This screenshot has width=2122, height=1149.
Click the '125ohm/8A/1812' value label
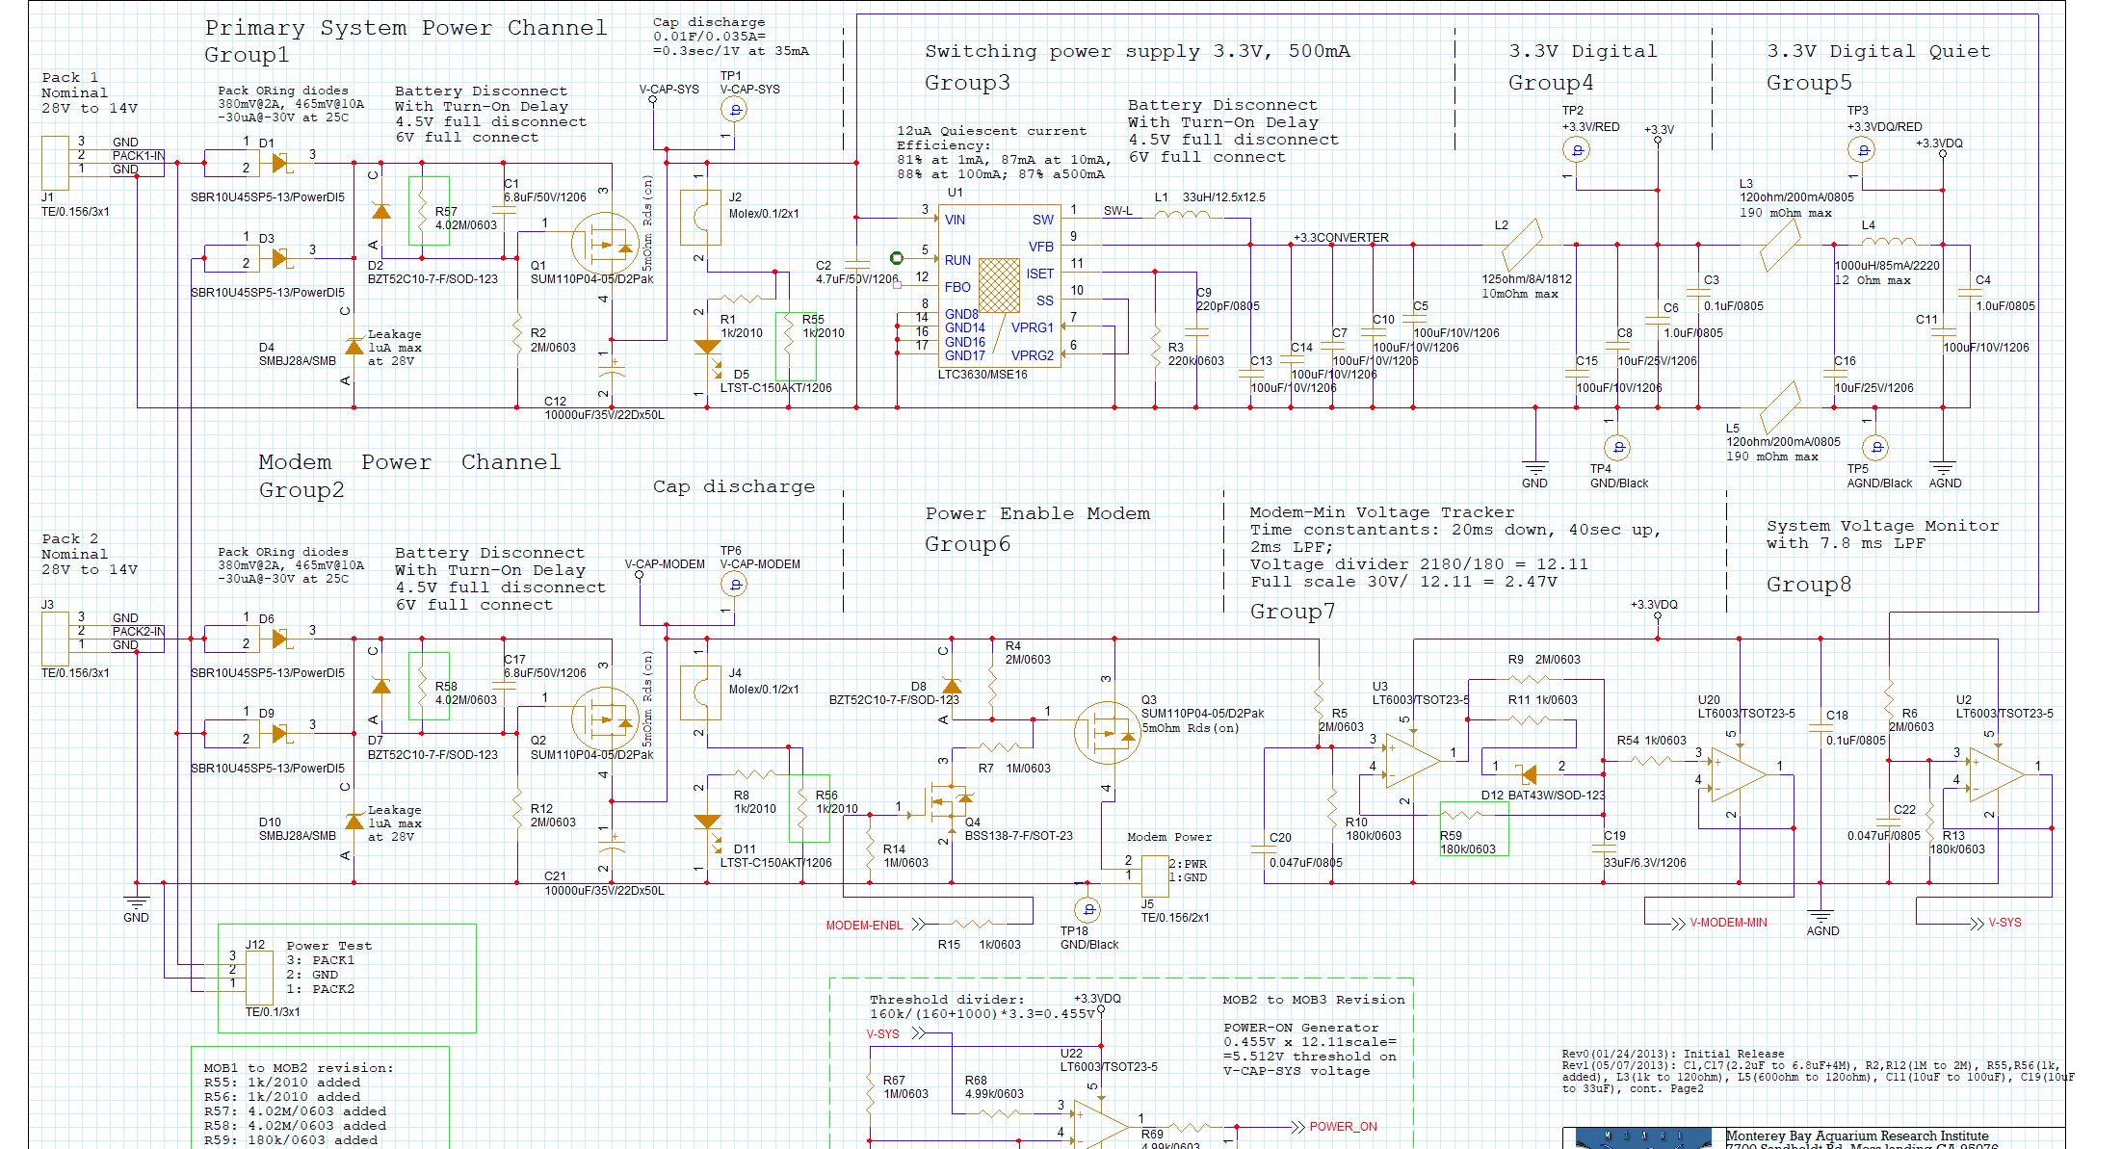tap(1527, 279)
